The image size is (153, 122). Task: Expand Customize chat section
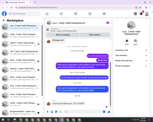tap(131, 50)
